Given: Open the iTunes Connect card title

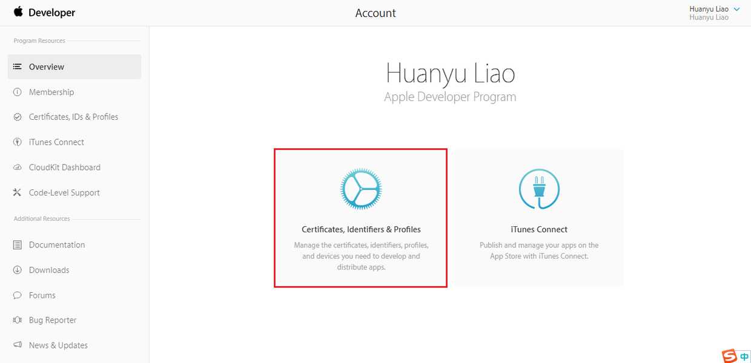Looking at the screenshot, I should [539, 229].
